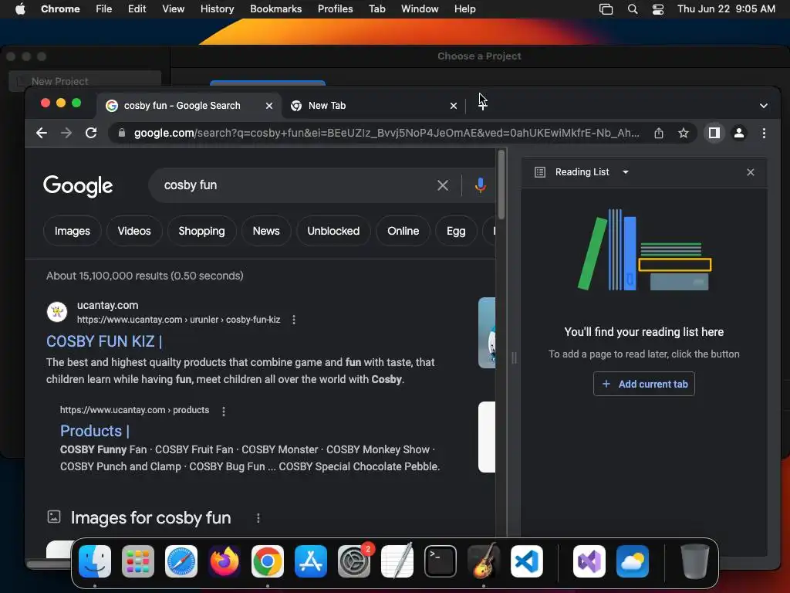Open the Bookmarks menu

[275, 9]
